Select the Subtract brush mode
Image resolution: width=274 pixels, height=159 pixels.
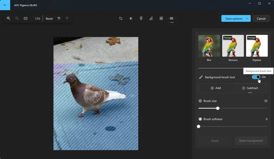click(250, 88)
